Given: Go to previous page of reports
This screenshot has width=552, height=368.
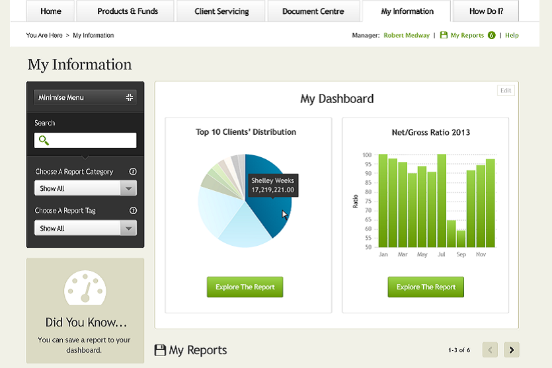Looking at the screenshot, I should click(490, 350).
